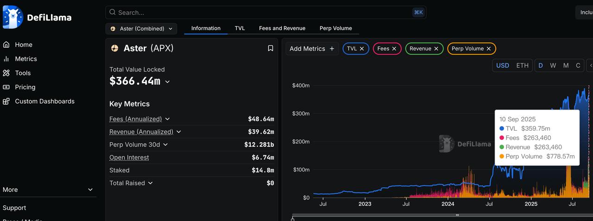
Task: Click the Pricing sidebar icon
Action: 6,87
